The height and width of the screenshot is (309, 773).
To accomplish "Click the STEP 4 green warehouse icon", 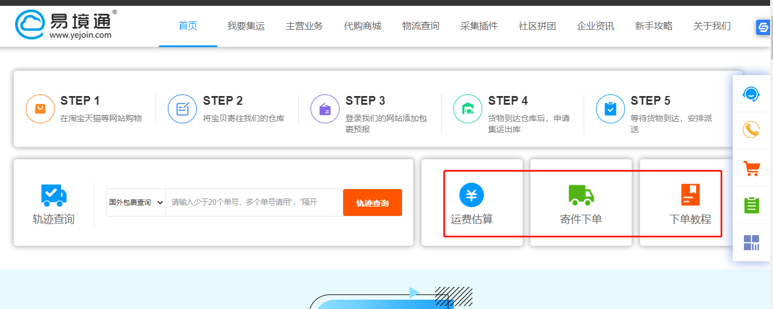I will point(468,109).
